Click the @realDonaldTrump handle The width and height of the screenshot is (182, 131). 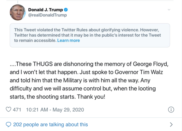coord(47,15)
